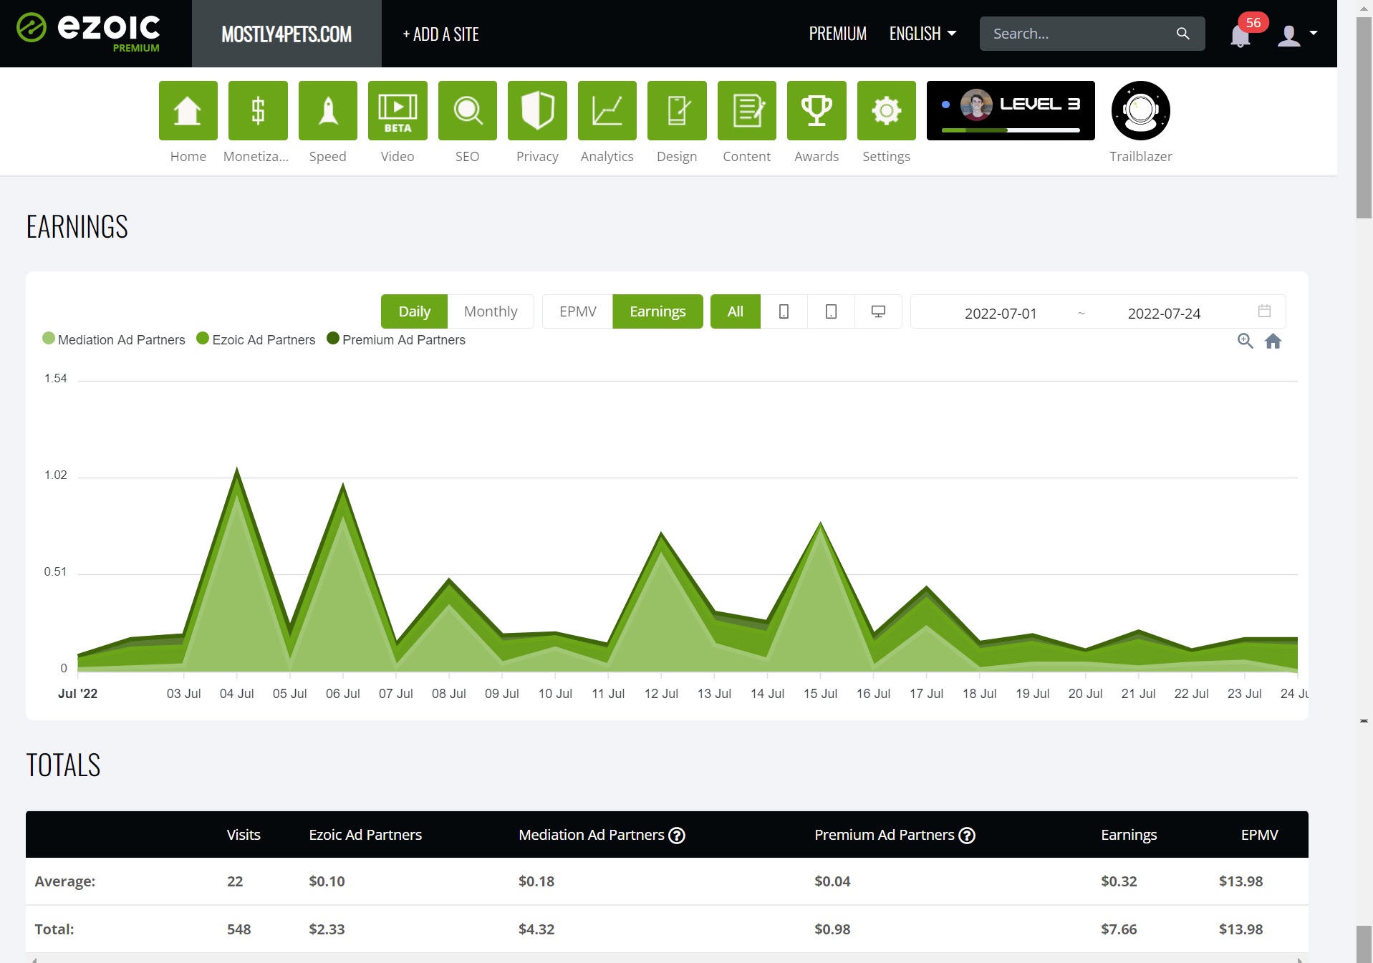Open the PREMIUM menu link
The image size is (1373, 963).
click(x=837, y=34)
